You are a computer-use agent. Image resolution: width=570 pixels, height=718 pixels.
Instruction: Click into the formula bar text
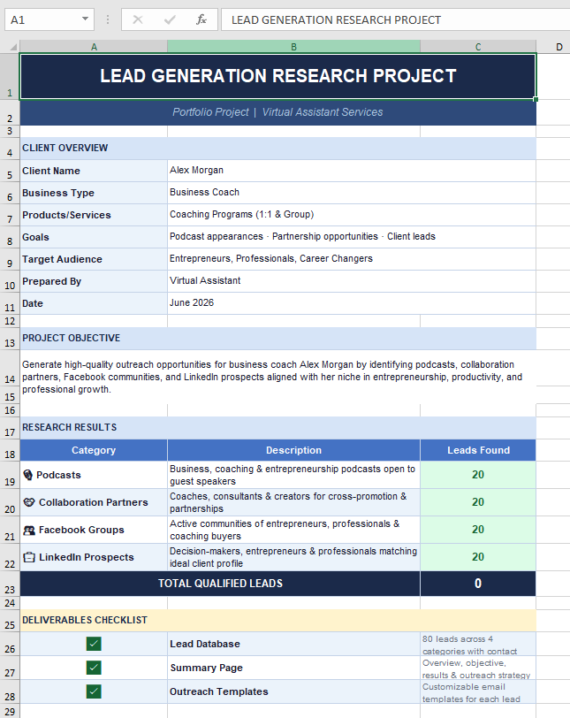click(395, 19)
